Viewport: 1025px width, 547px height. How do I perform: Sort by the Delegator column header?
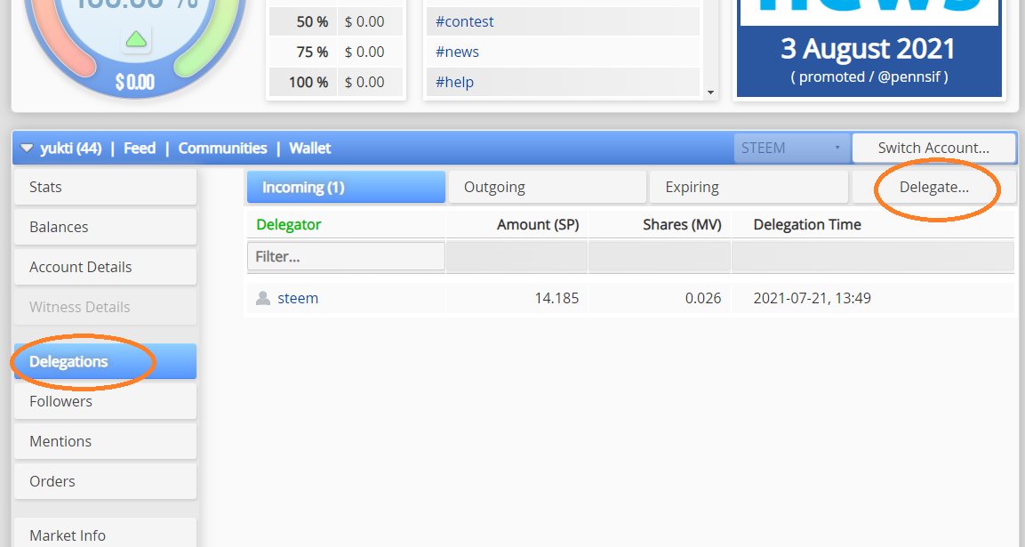(x=288, y=224)
